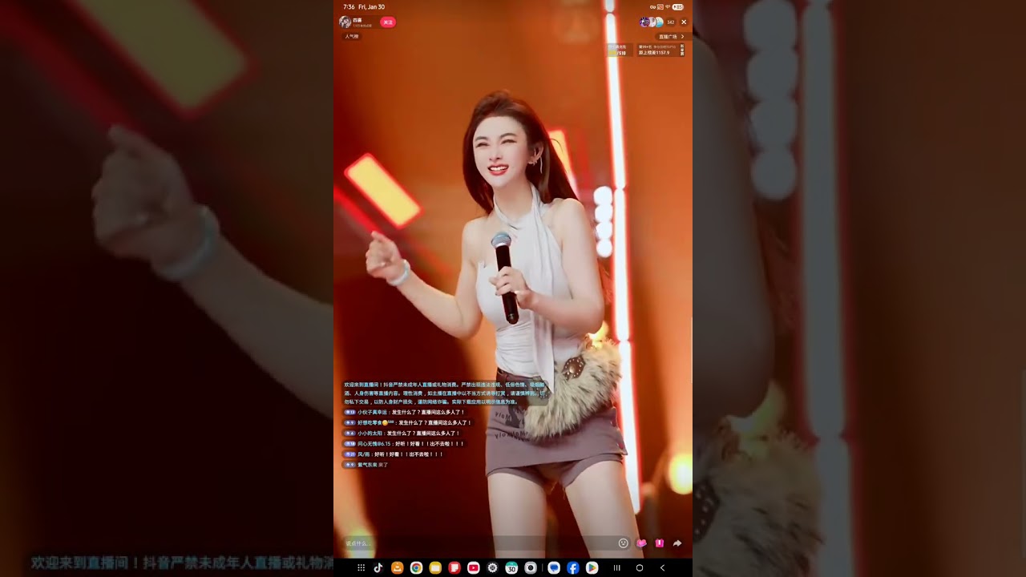This screenshot has width=1026, height=577.
Task: Open the 人气榜 popularity ranking tag
Action: click(352, 36)
